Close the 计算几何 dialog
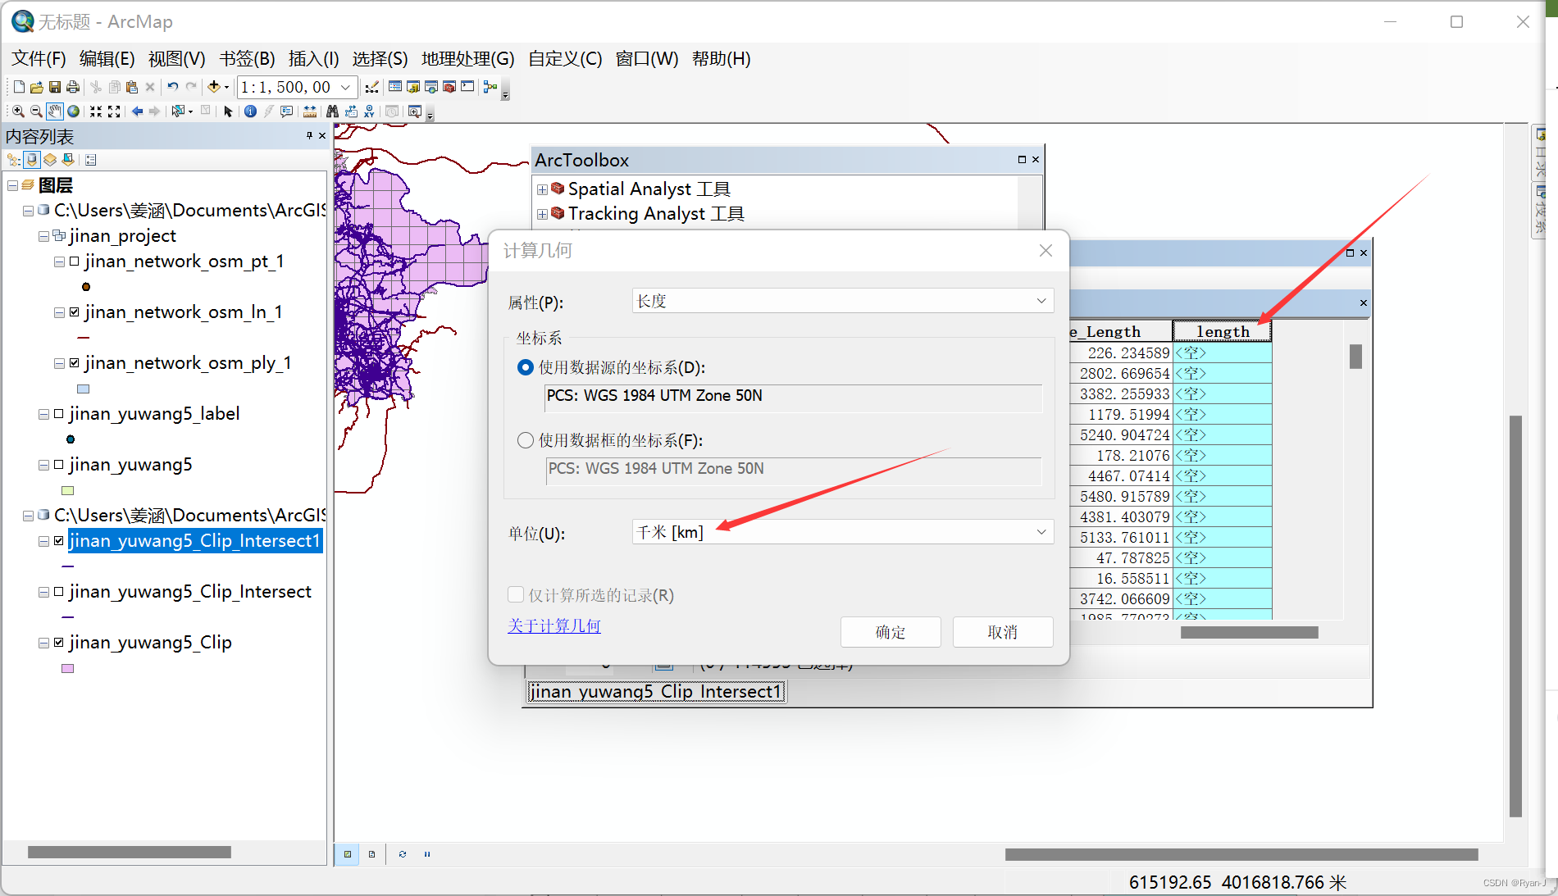Viewport: 1558px width, 896px height. click(1045, 251)
